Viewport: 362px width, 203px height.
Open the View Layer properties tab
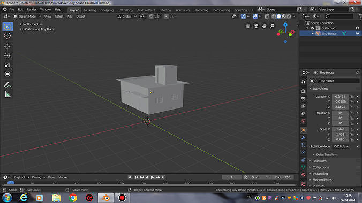[x=303, y=106]
